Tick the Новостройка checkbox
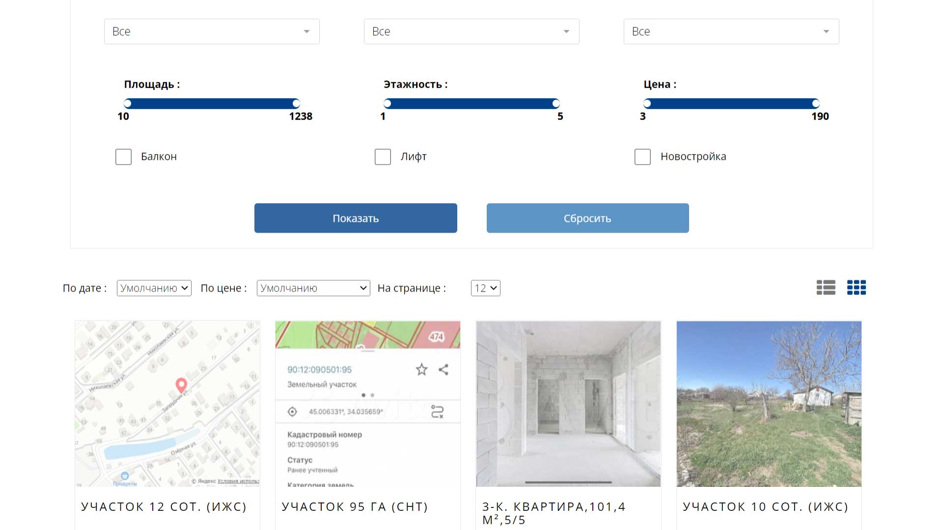This screenshot has width=943, height=530. (x=642, y=157)
